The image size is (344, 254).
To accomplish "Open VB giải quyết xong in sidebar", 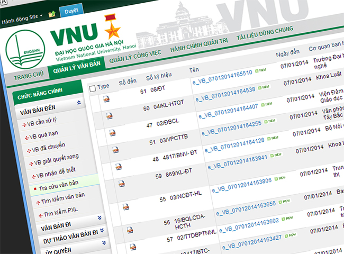I will [x=56, y=160].
